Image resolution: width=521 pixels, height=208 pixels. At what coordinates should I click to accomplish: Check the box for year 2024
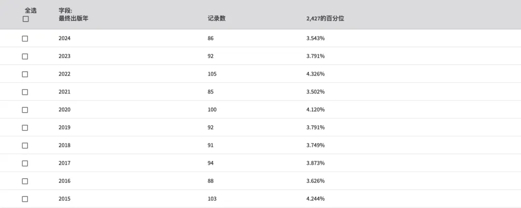click(25, 39)
